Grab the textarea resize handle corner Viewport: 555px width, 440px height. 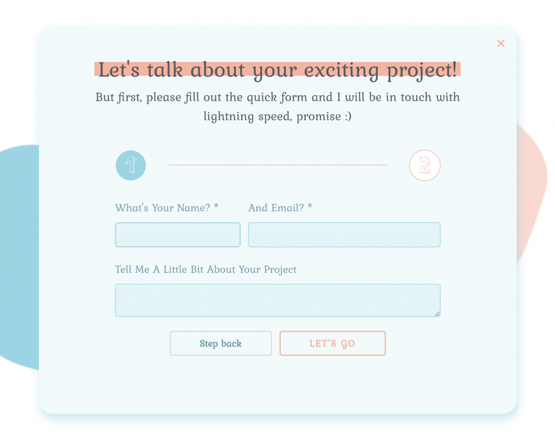tap(437, 314)
